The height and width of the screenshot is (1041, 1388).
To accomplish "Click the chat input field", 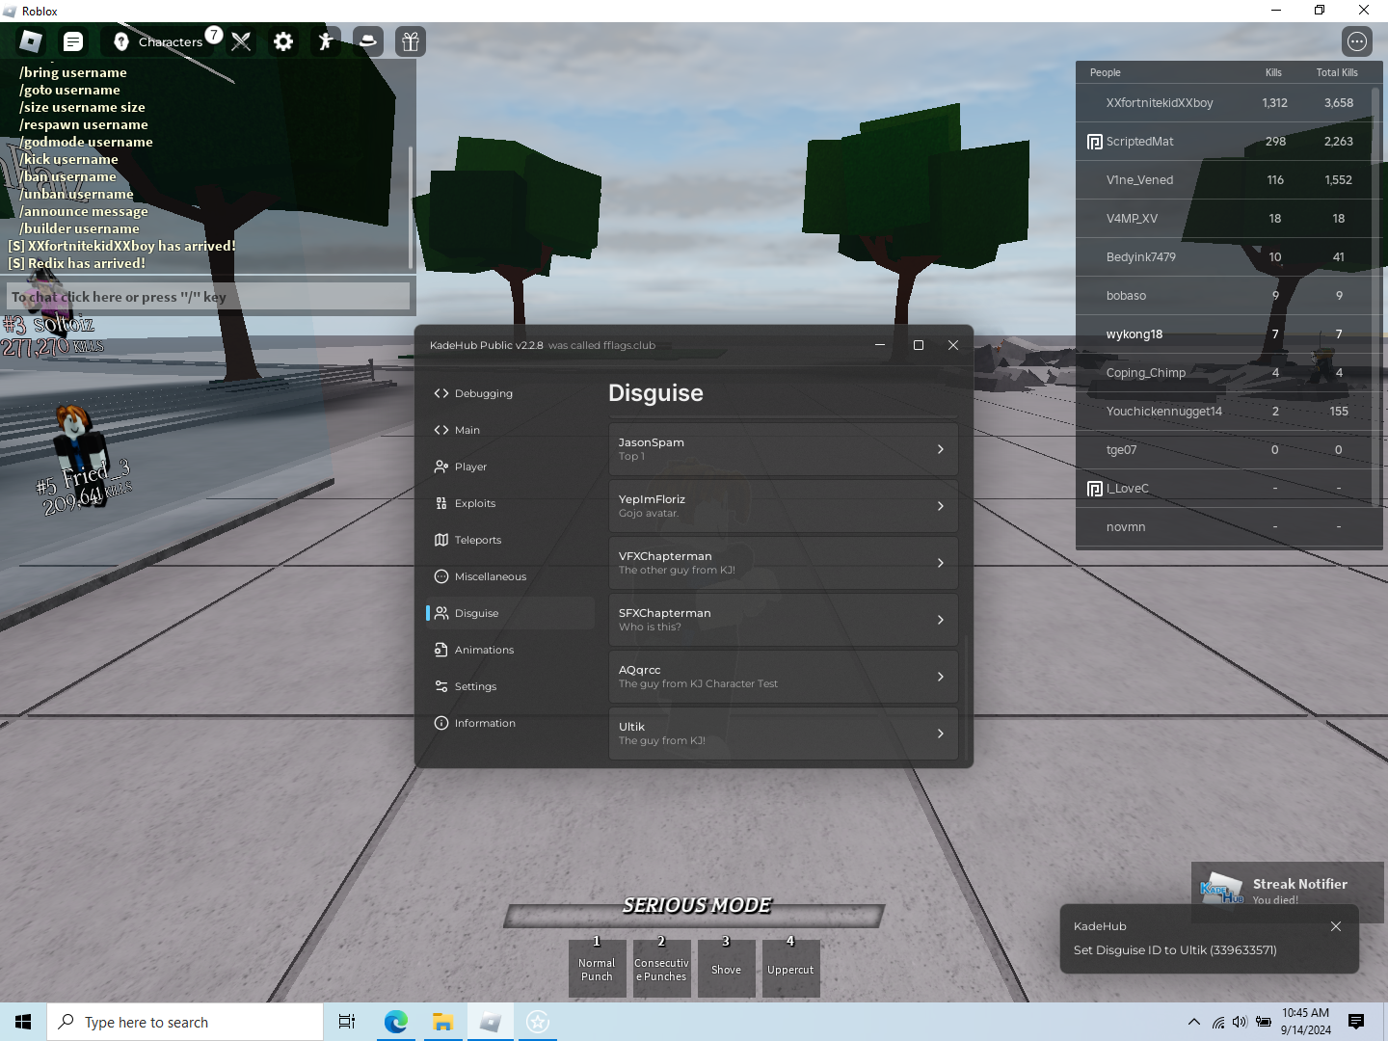I will 209,296.
